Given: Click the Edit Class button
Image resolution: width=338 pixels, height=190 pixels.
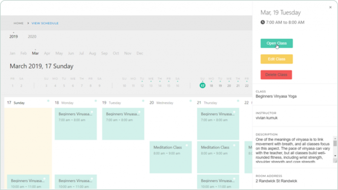Looking at the screenshot, I should click(x=276, y=59).
